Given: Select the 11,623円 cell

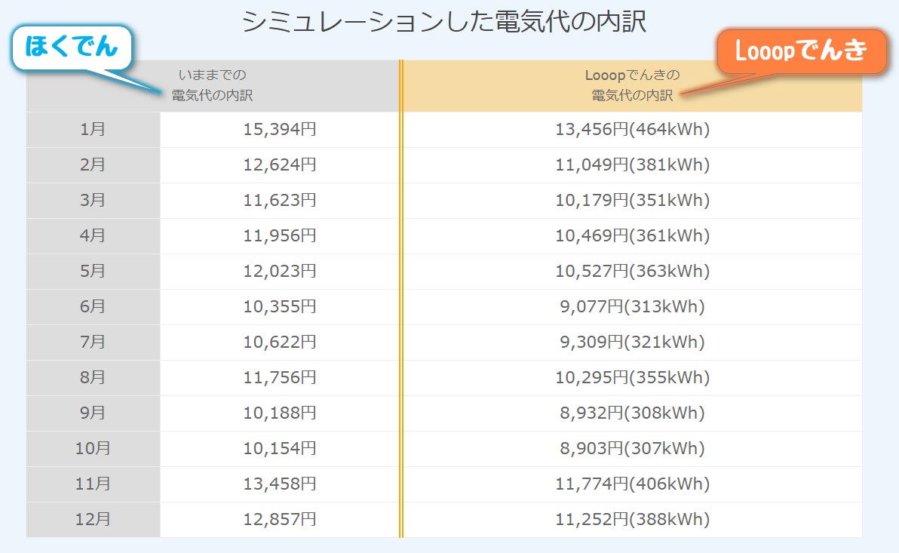Looking at the screenshot, I should [x=279, y=200].
